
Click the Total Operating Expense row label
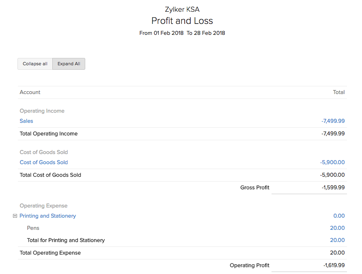click(x=50, y=253)
